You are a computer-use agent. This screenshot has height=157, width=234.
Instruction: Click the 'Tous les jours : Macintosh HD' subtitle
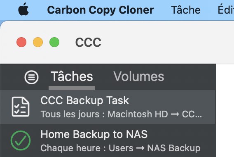pos(104,114)
